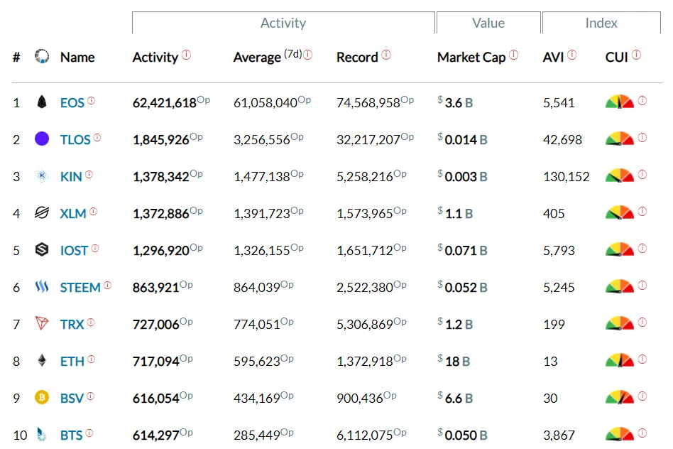Click the ETH Ethereum diamond logo
The width and height of the screenshot is (673, 449).
point(42,360)
